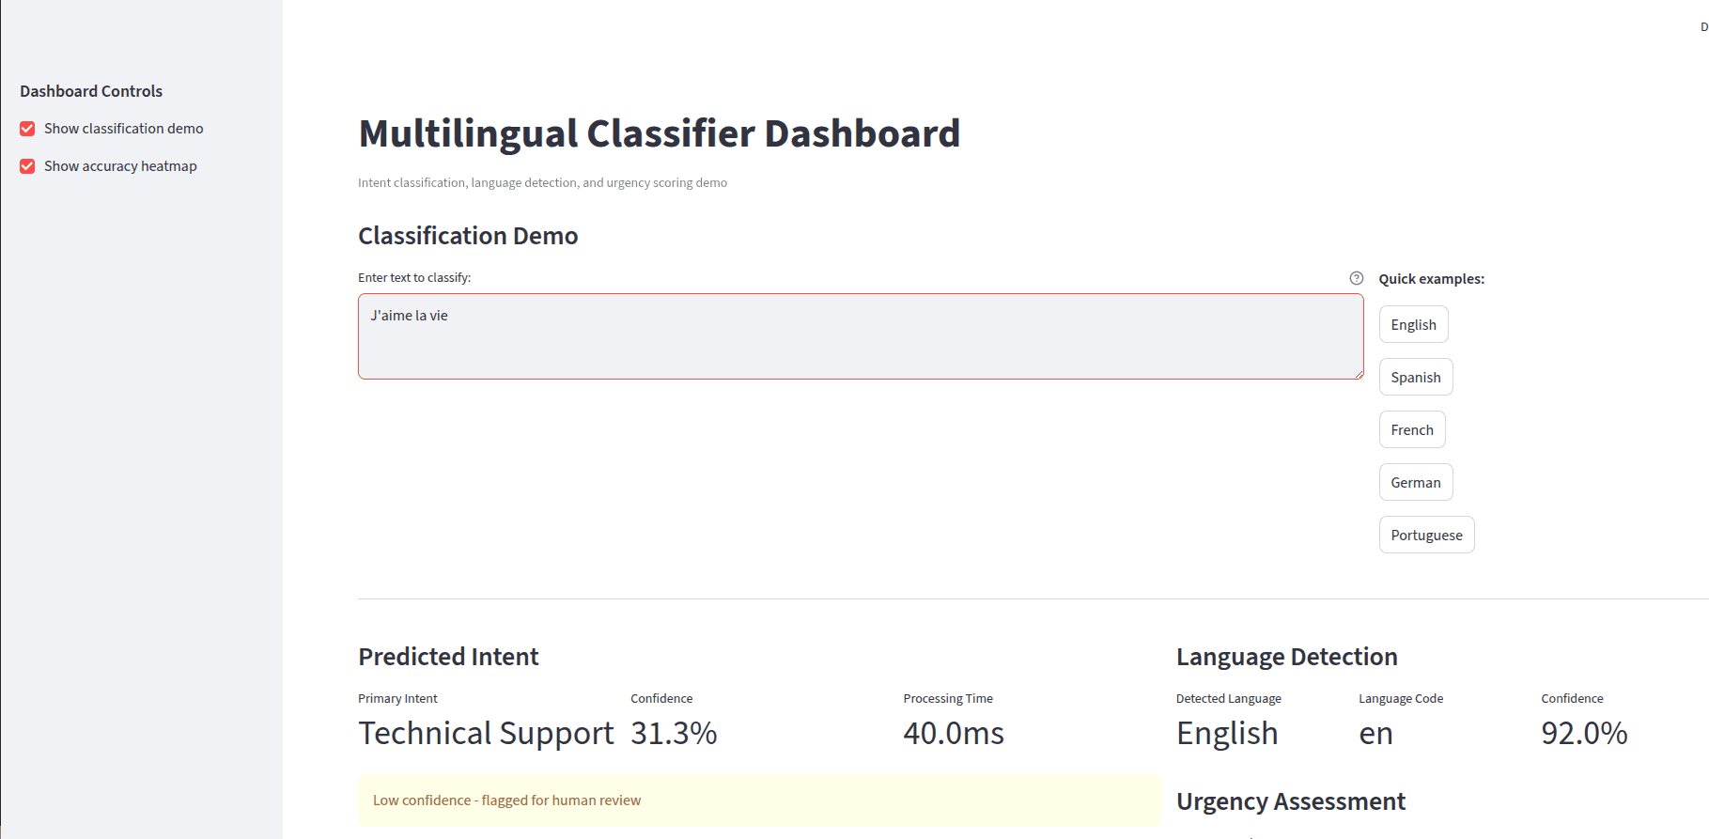
Task: Disable the Show accuracy heatmap option
Action: [27, 166]
